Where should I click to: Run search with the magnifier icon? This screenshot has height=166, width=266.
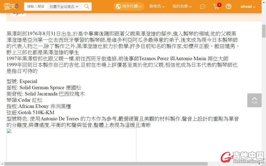[87, 6]
